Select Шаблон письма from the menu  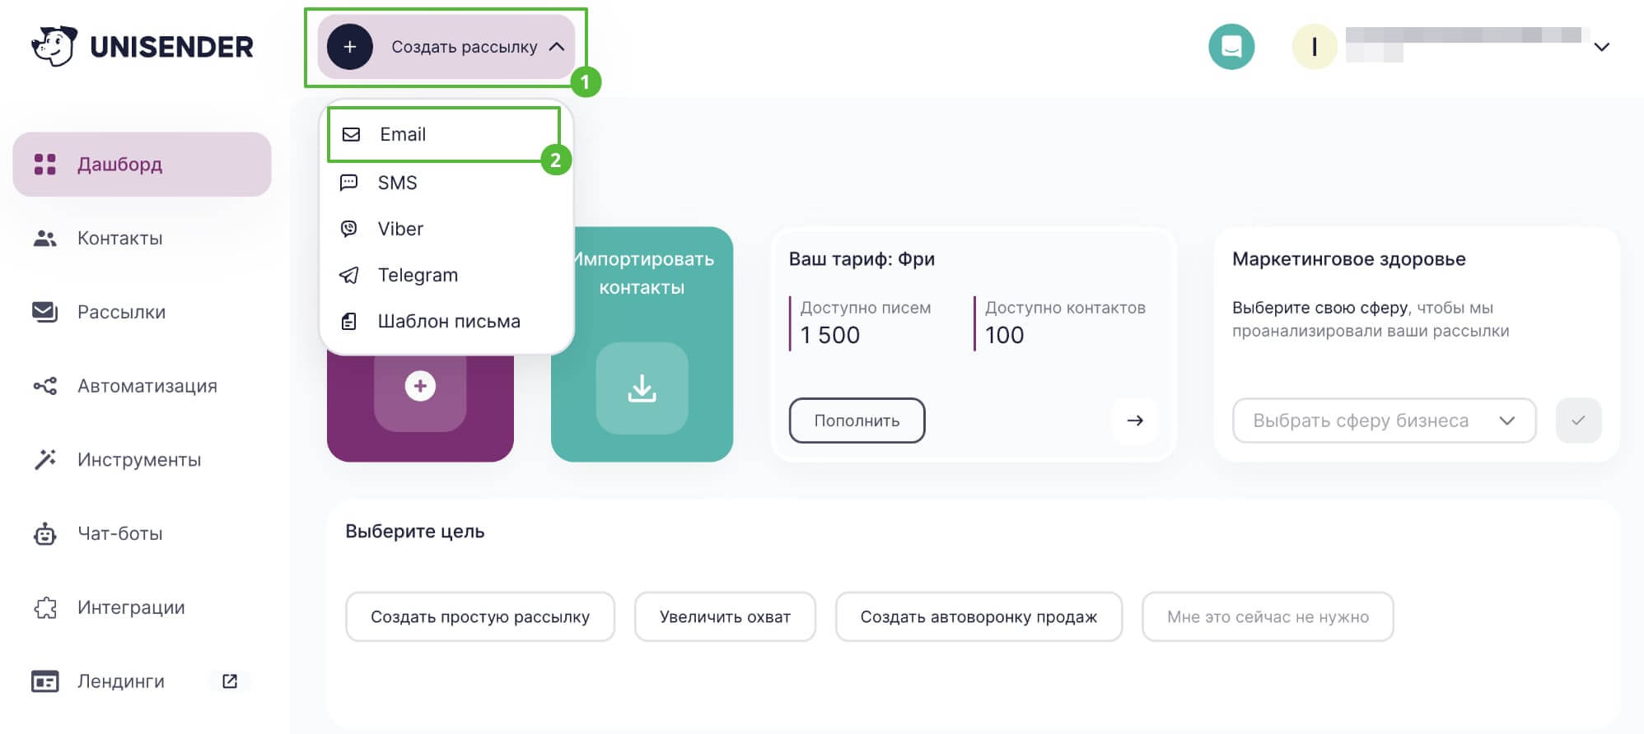click(x=446, y=321)
